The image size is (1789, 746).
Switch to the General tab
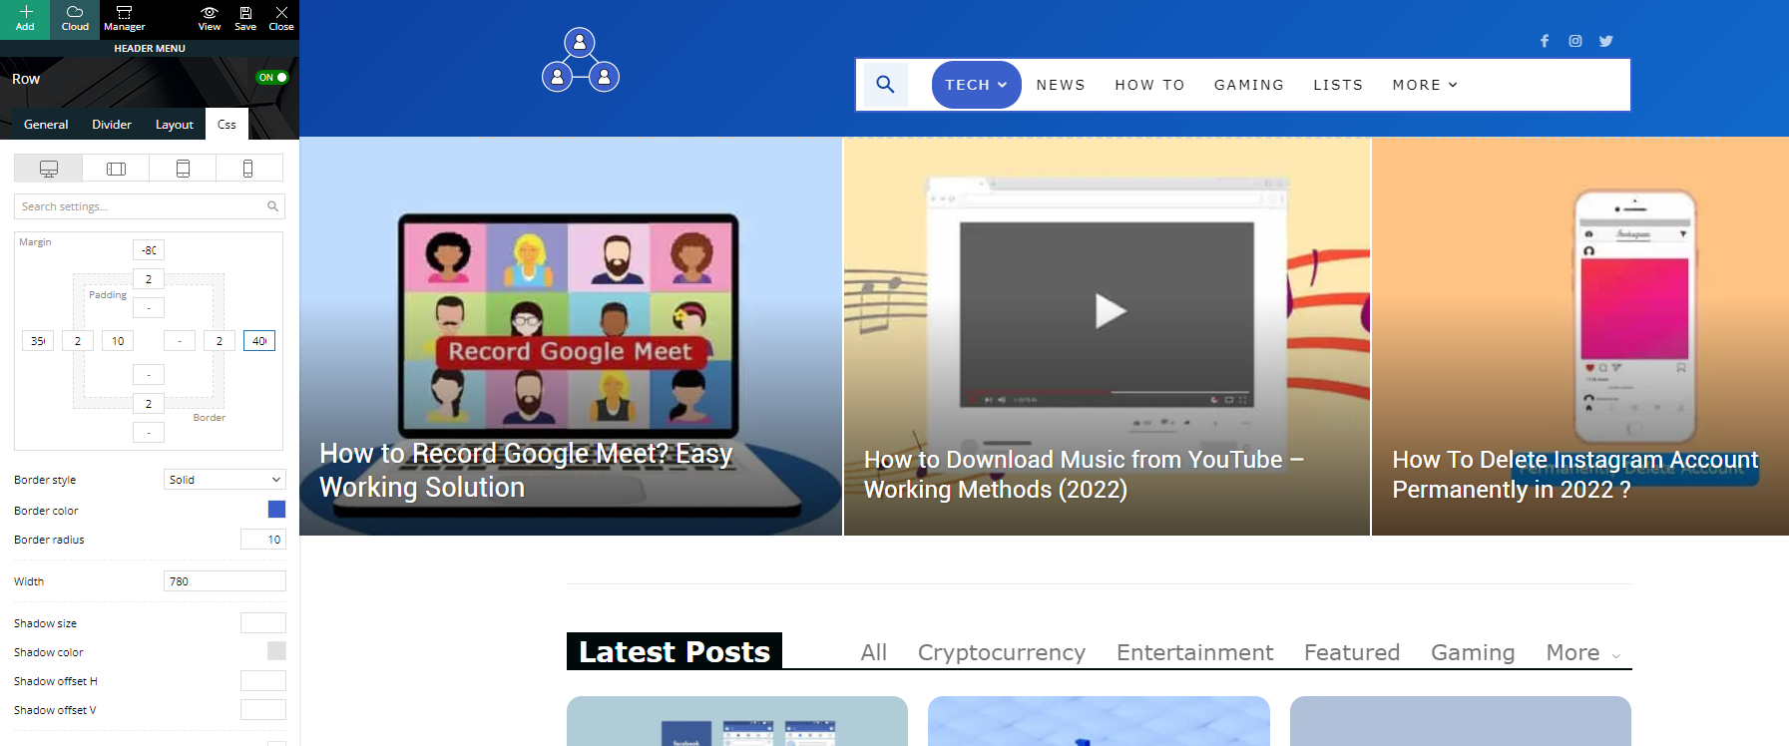[46, 125]
